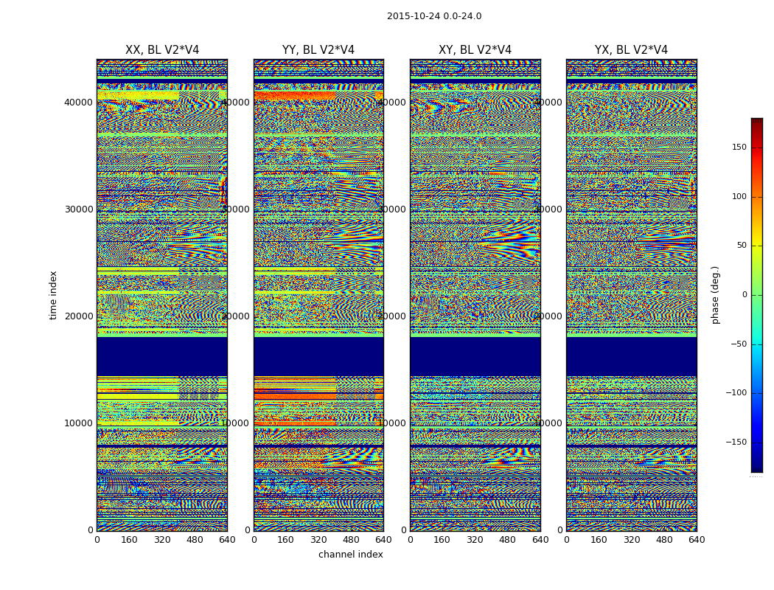The height and width of the screenshot is (590, 774).
Task: Select XY panel channel tick '640'
Action: (540, 540)
